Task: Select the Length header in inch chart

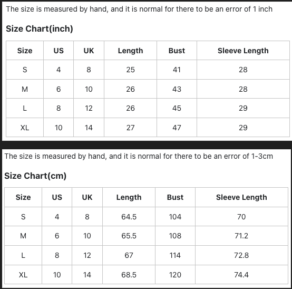Action: [130, 51]
